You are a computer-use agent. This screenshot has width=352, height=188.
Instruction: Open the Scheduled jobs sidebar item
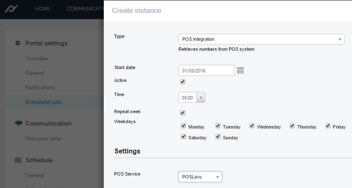pyautogui.click(x=44, y=102)
